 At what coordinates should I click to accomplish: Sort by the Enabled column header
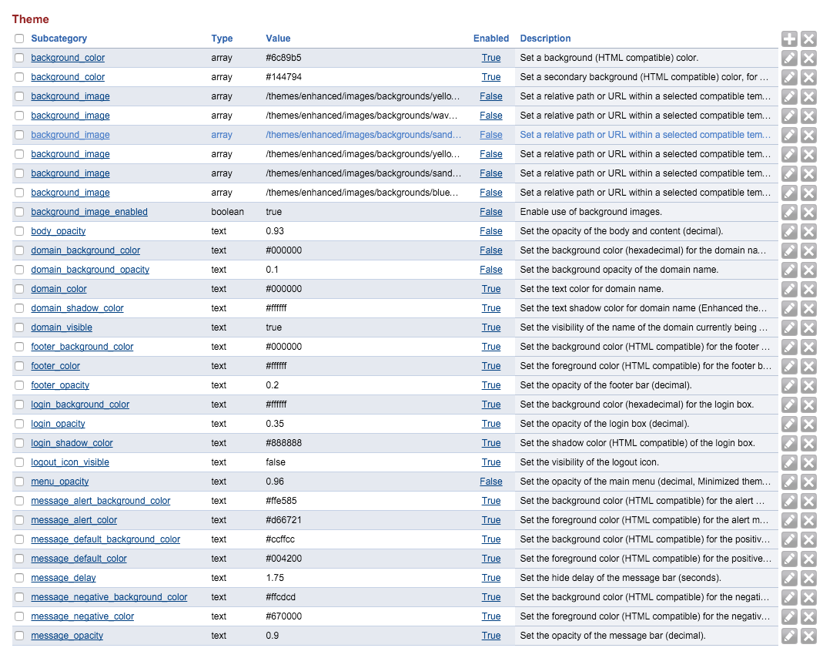(x=491, y=39)
